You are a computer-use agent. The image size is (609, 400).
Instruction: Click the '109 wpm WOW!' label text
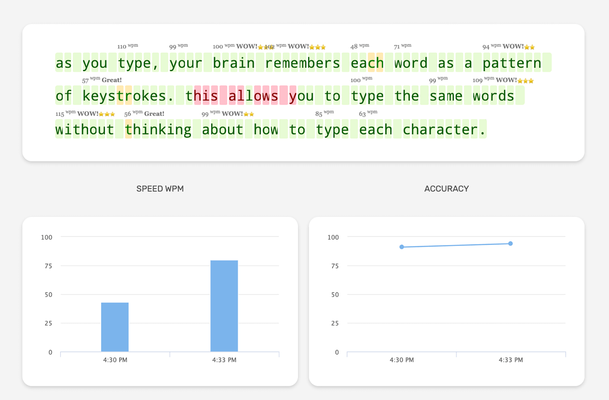pos(495,80)
